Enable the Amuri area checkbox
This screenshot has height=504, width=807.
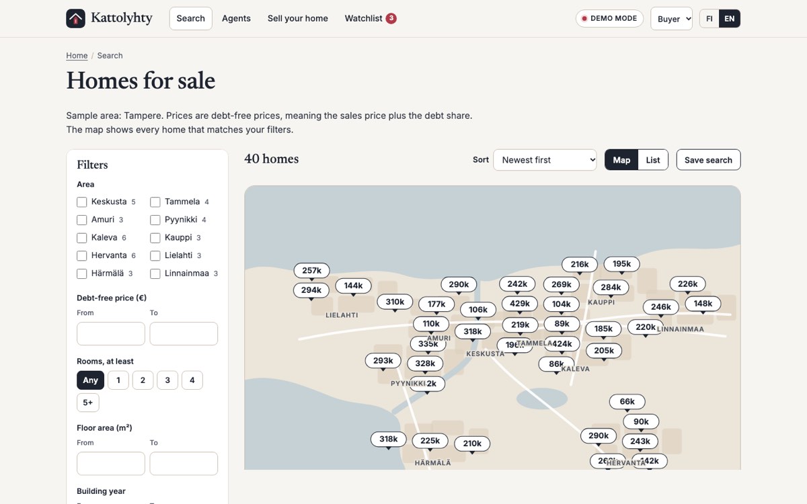(x=82, y=220)
